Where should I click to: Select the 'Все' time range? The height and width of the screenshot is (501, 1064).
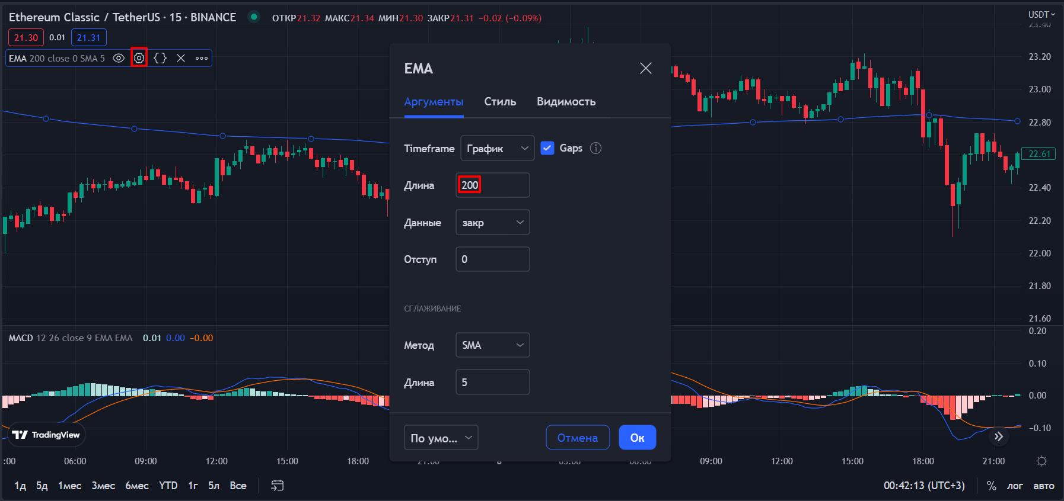(238, 486)
